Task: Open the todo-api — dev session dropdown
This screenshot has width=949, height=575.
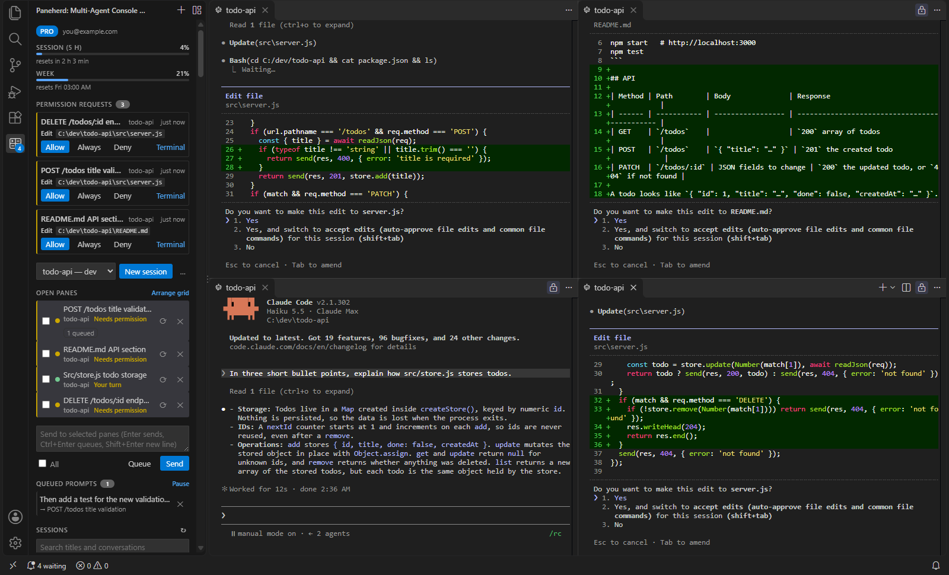Action: pyautogui.click(x=76, y=271)
